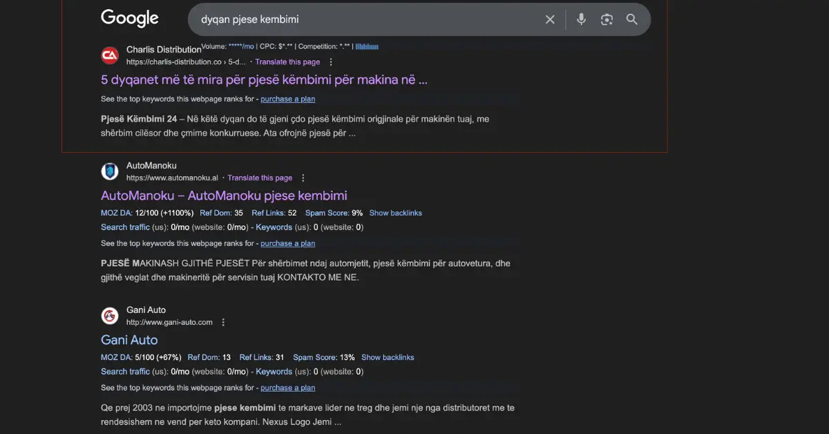Image resolution: width=829 pixels, height=434 pixels.
Task: Open three-dot menu for Charlis Distribution result
Action: pyautogui.click(x=331, y=62)
